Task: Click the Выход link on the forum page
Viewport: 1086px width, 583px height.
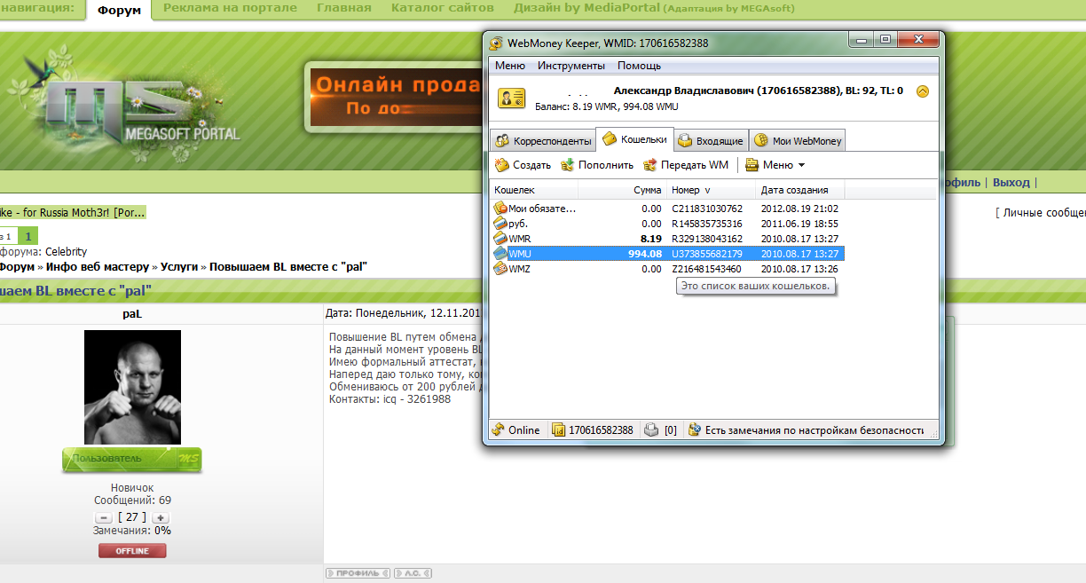Action: point(1011,182)
